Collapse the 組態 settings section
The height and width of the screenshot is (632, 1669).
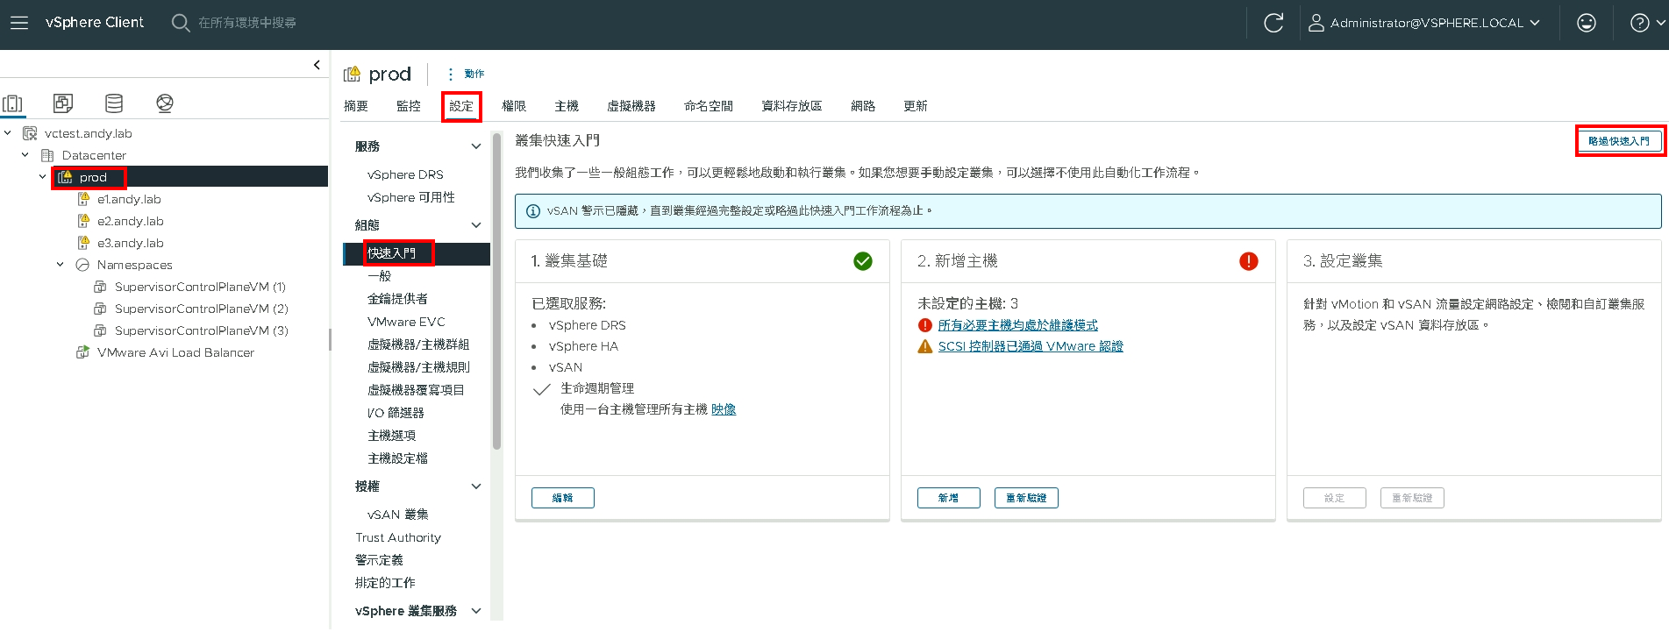[476, 225]
